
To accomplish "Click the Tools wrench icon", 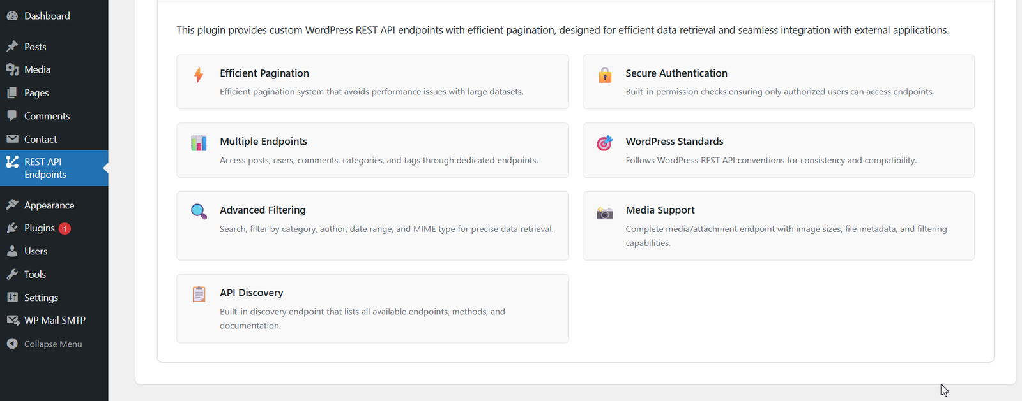I will coord(12,275).
